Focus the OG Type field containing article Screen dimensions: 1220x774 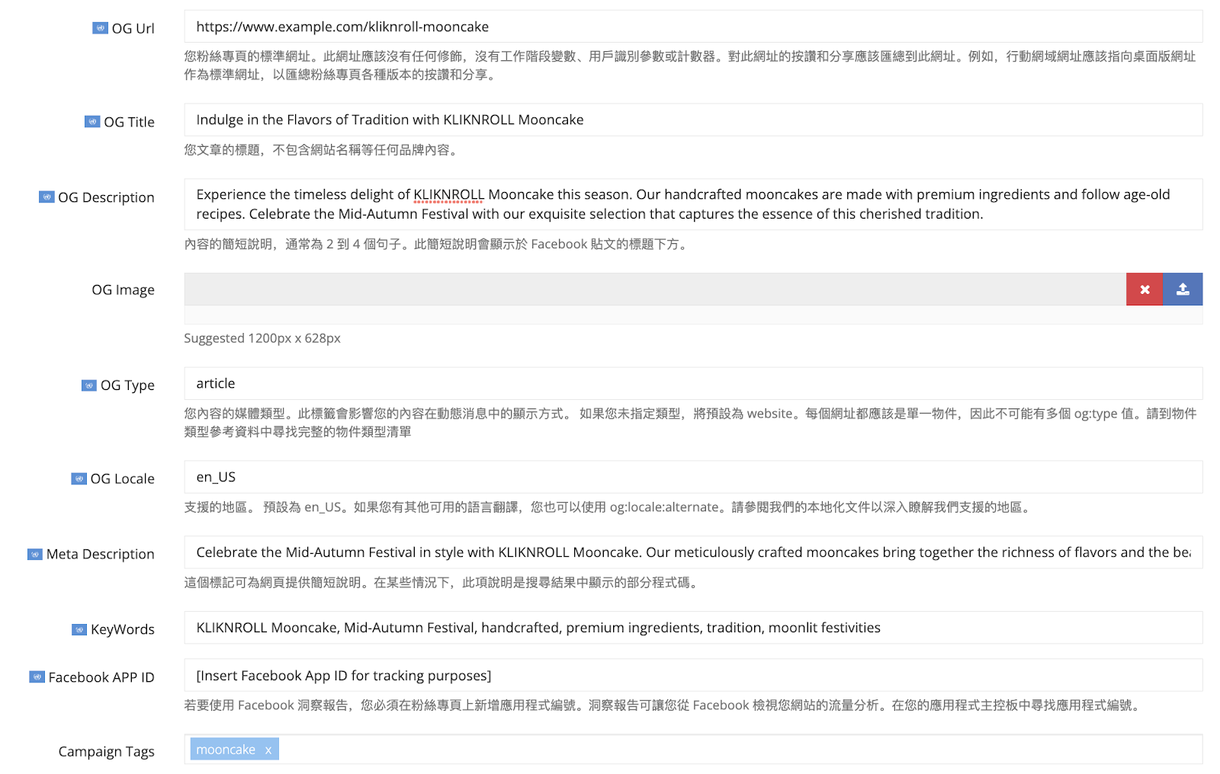pos(693,383)
